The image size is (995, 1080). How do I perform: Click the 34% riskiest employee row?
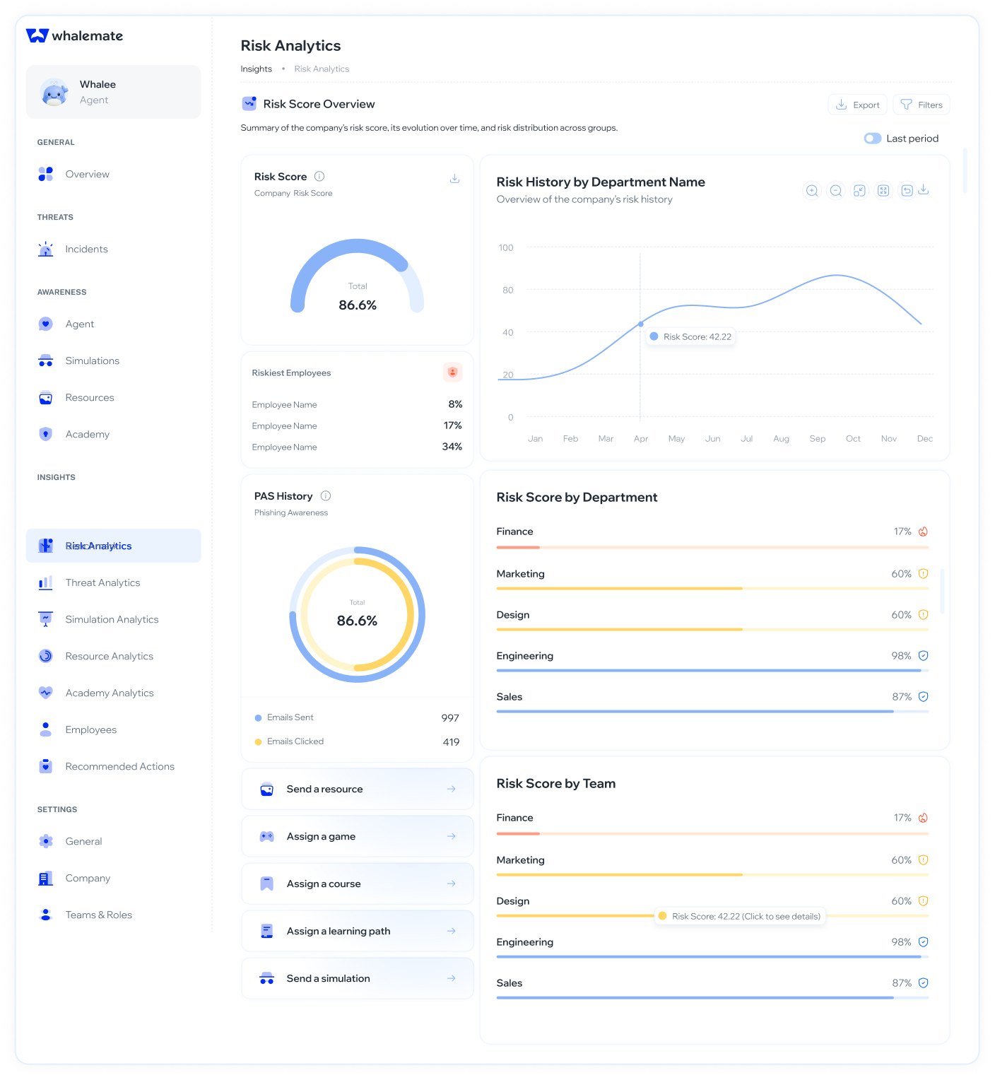tap(357, 447)
